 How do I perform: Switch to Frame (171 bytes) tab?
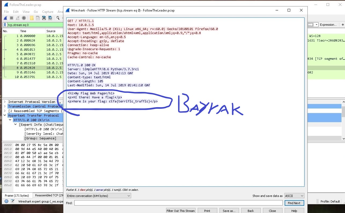[17, 196]
